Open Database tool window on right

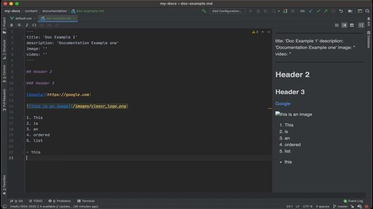point(368,40)
